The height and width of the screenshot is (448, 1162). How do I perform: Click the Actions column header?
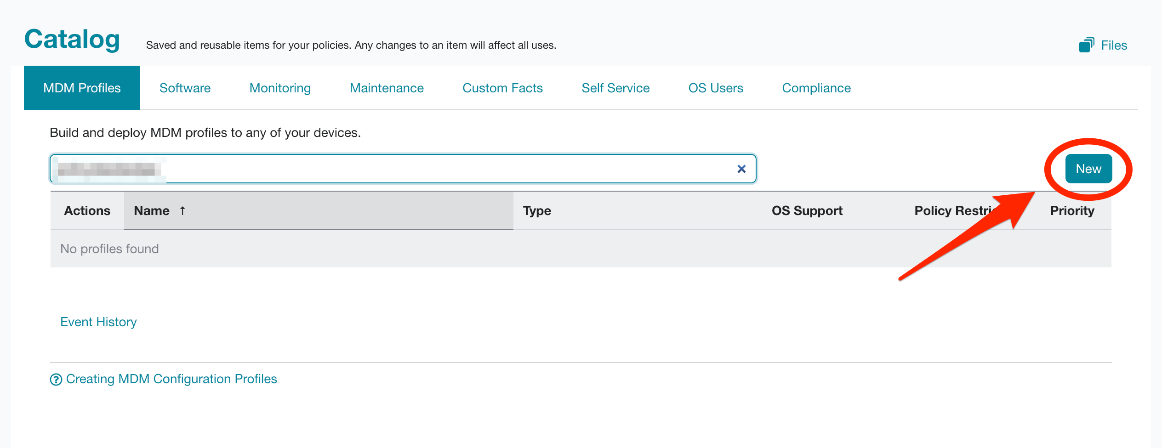[x=87, y=210]
